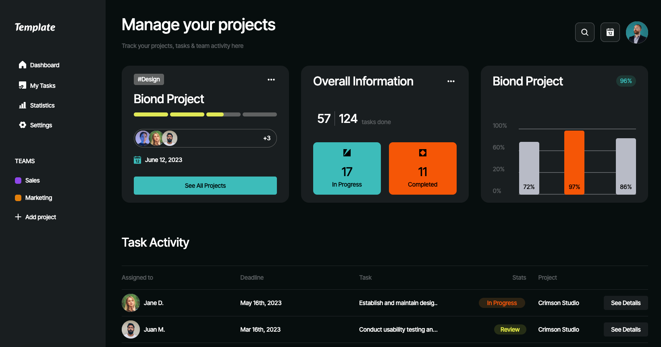
Task: Click the In Progress status badge
Action: (502, 303)
